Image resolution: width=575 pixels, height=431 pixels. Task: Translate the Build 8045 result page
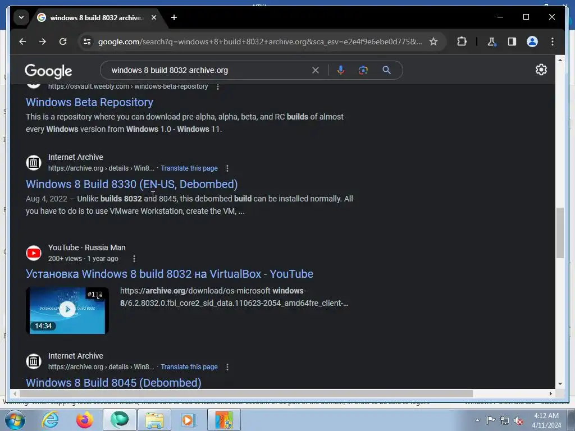pyautogui.click(x=189, y=367)
